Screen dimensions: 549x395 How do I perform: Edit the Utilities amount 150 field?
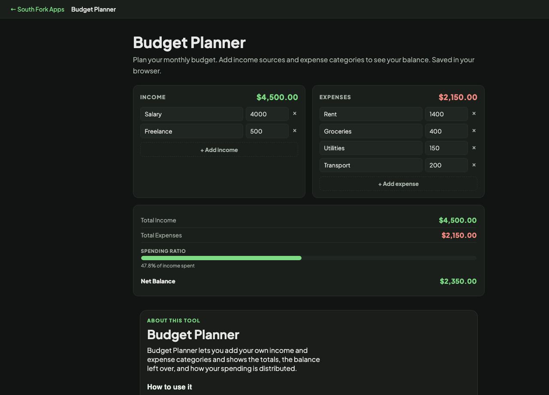pos(446,148)
